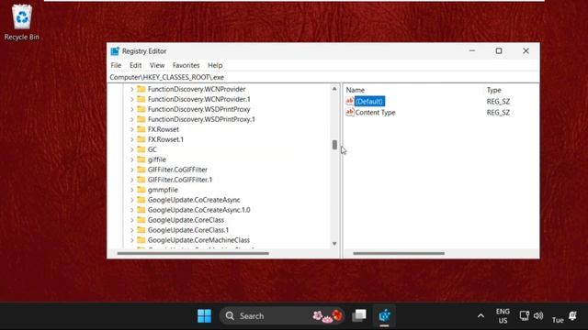Switch input language via ENG US

(503, 315)
